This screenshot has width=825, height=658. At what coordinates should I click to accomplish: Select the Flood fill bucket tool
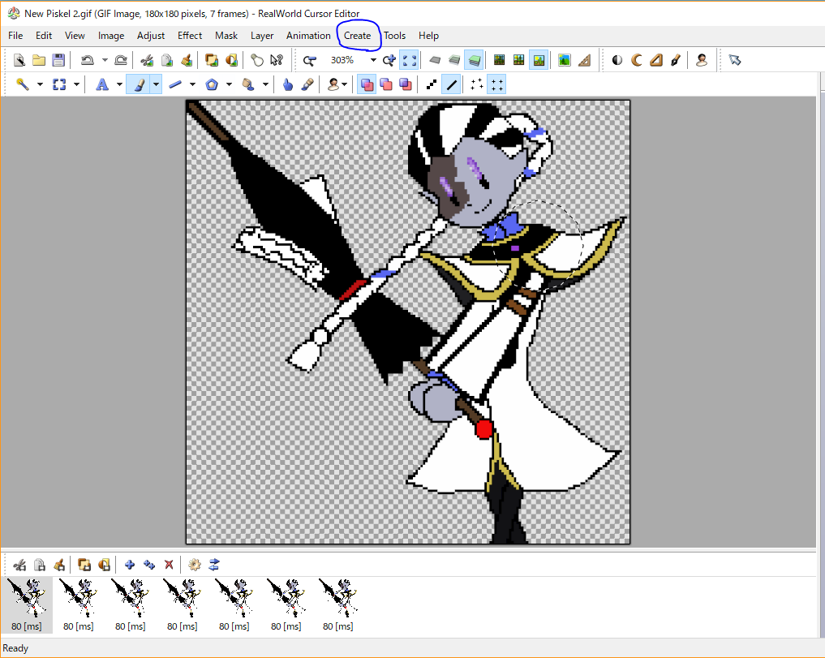click(x=248, y=84)
